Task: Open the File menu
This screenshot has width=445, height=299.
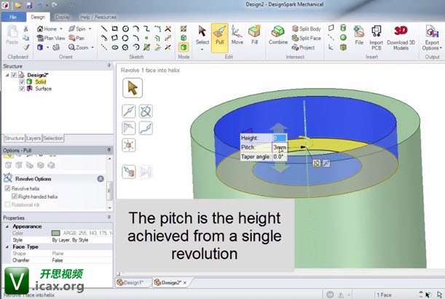Action: point(13,17)
